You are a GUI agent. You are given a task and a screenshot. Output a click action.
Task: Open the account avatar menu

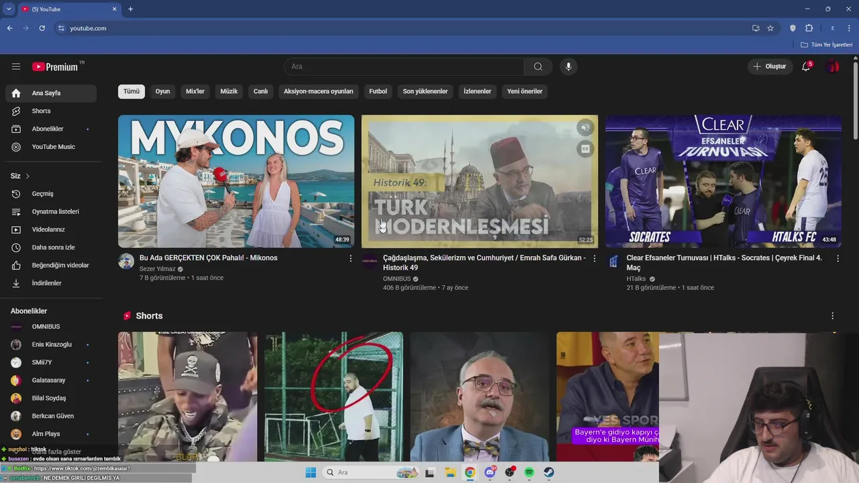(833, 66)
